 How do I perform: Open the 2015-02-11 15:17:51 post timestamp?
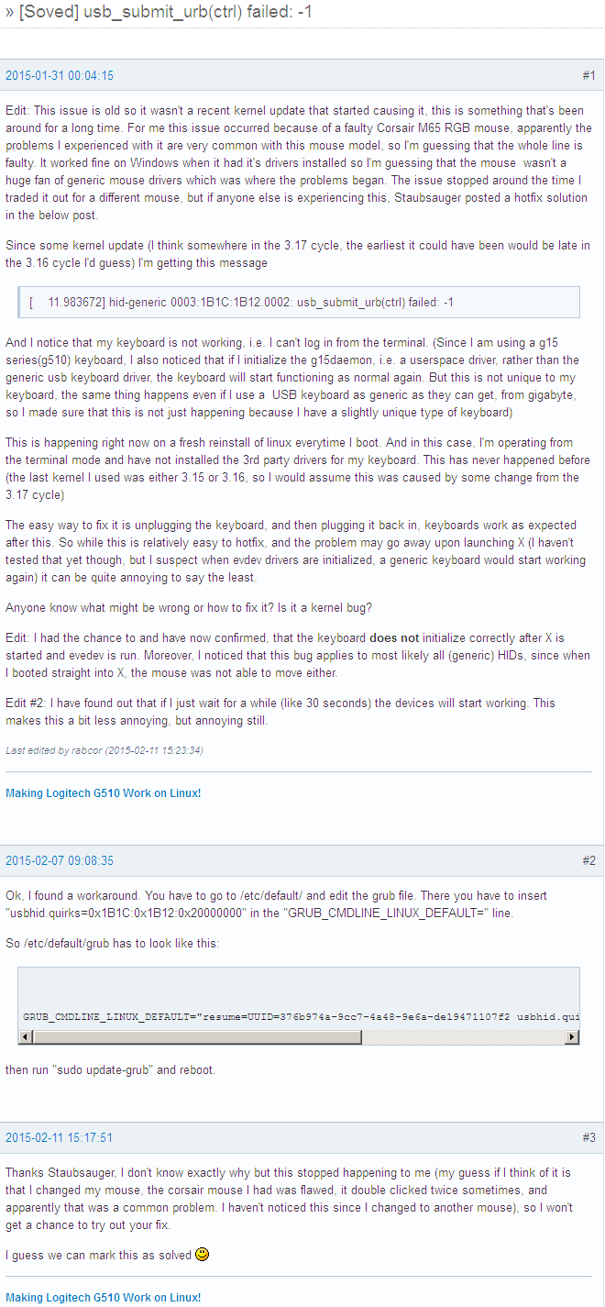coord(60,1138)
